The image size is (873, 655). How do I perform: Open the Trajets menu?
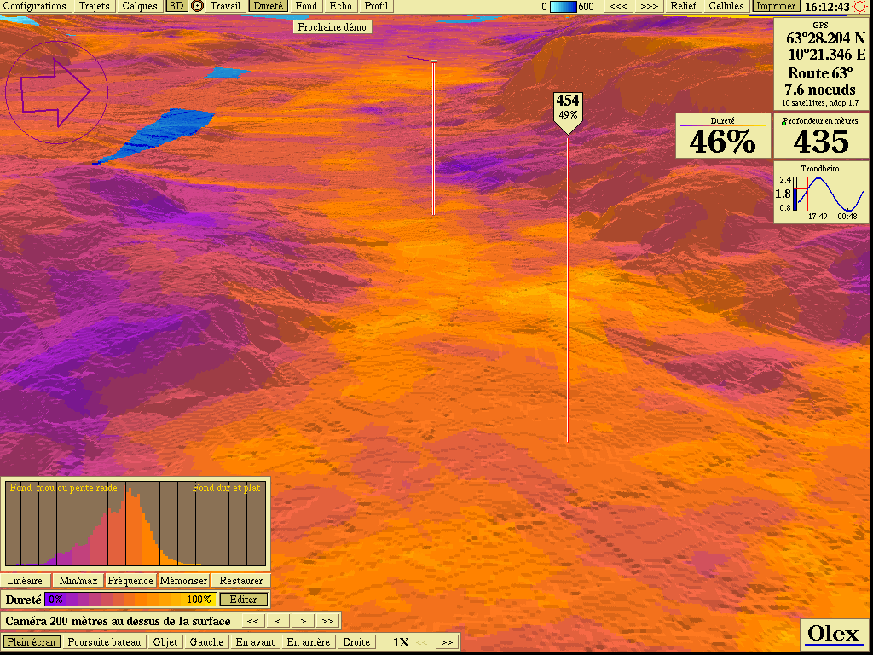tap(94, 6)
